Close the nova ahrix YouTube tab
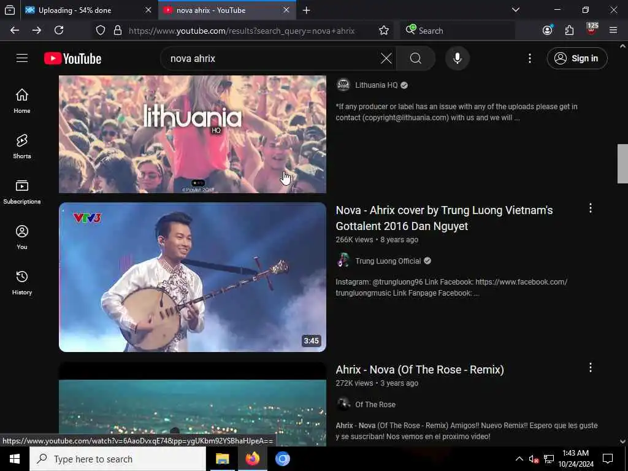The width and height of the screenshot is (628, 471). 286,10
